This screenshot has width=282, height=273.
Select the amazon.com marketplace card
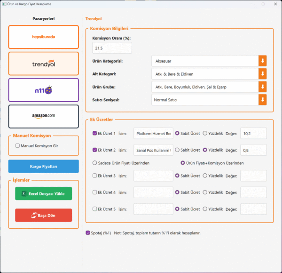point(44,117)
